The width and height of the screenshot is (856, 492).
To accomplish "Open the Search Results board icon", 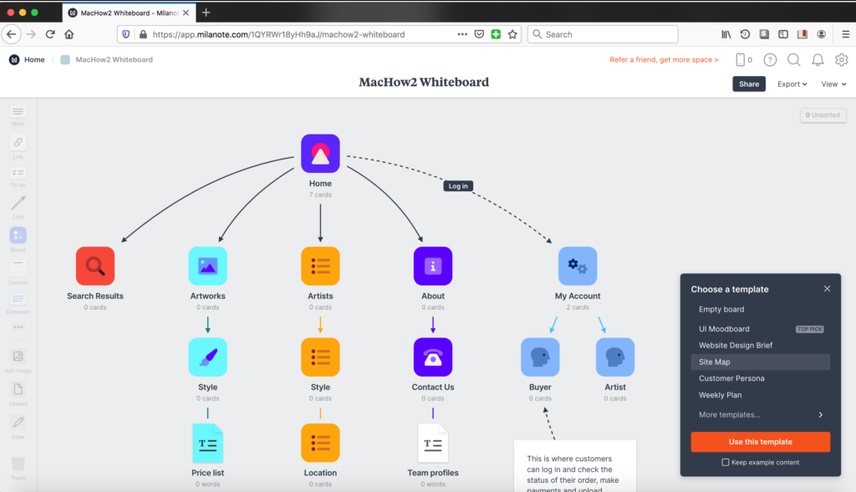I will [x=95, y=266].
